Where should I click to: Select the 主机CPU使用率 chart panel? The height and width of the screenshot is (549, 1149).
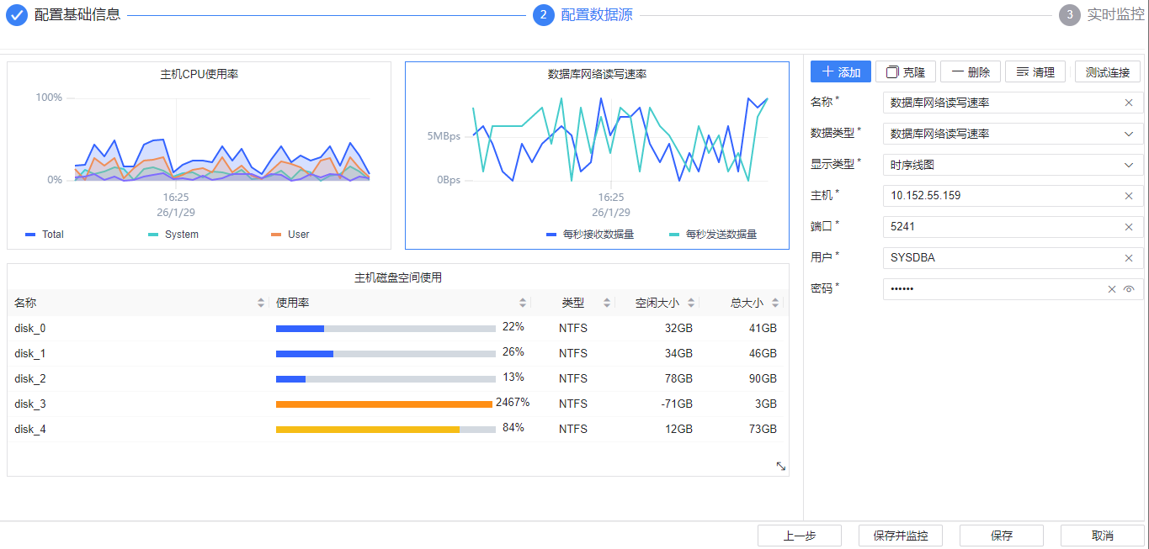[x=199, y=156]
